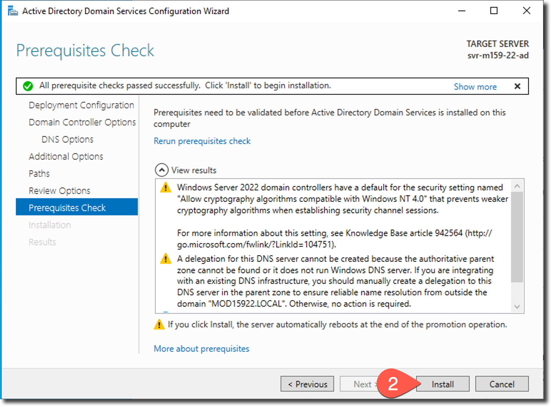Click the warning icon beside reboot notice
This screenshot has height=407, width=551.
pos(159,325)
